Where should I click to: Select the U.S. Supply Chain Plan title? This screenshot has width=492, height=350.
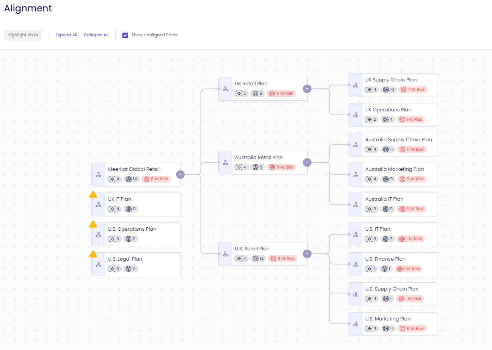pos(392,289)
